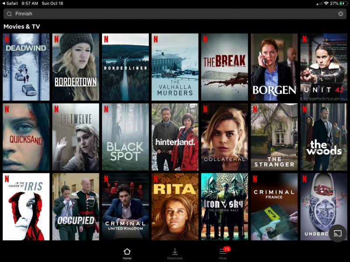Open The Break poster
Screen dimensions: 350x262
224,67
